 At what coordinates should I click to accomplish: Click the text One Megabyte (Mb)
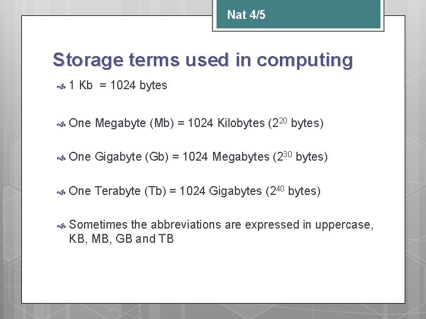121,123
